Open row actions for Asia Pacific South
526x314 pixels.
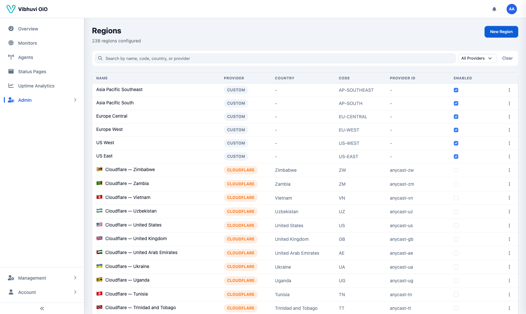(x=509, y=103)
